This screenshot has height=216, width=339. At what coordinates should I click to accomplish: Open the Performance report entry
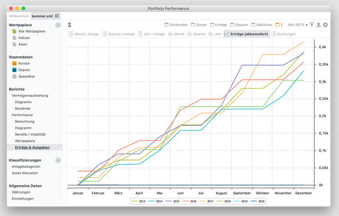[22, 115]
